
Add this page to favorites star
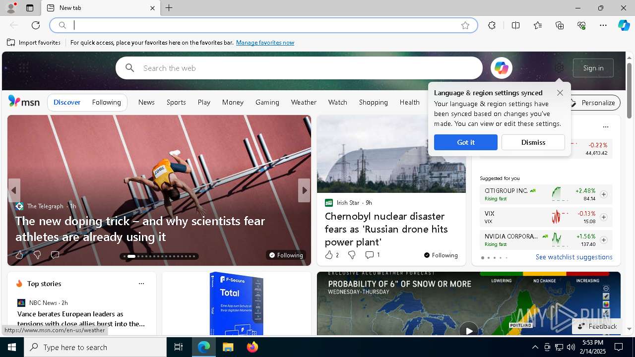click(465, 25)
